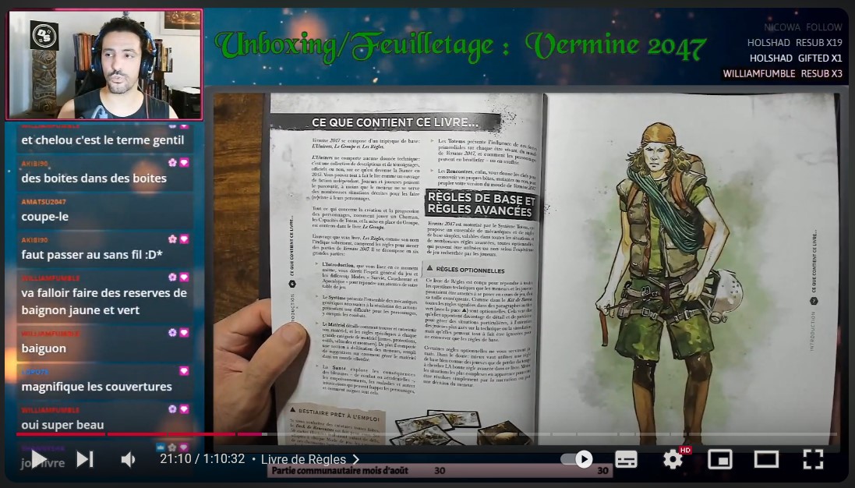
Task: Click the 'RÈGLES DE BASE ET RÈGLES AVANCÉES' heading
Action: [480, 204]
